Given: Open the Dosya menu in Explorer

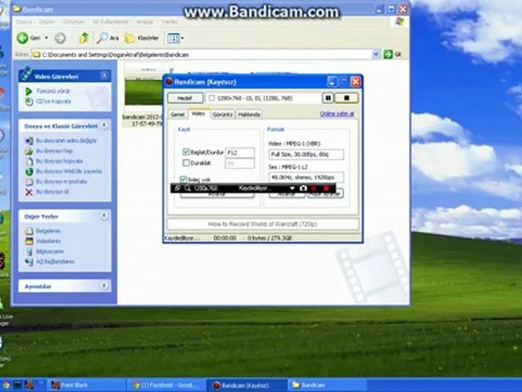Looking at the screenshot, I should click(24, 22).
